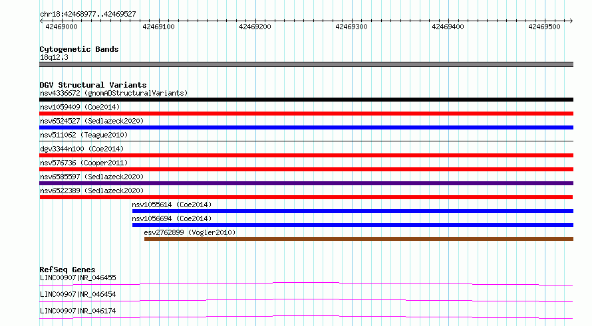Click ruler position 42469400
The width and height of the screenshot is (592, 326).
448,27
